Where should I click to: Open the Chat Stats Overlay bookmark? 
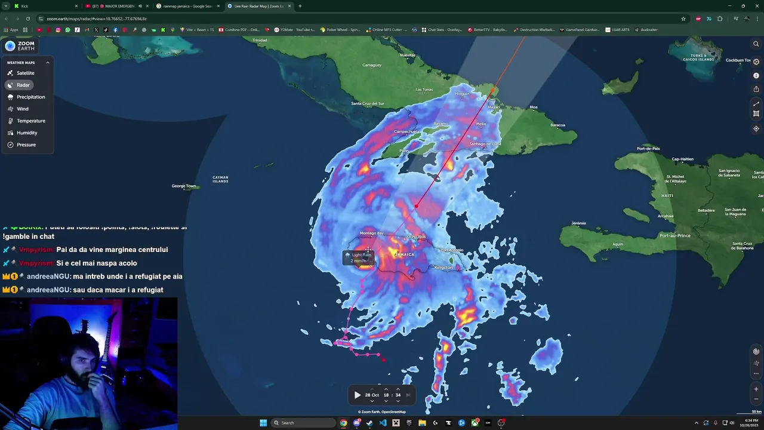point(442,30)
